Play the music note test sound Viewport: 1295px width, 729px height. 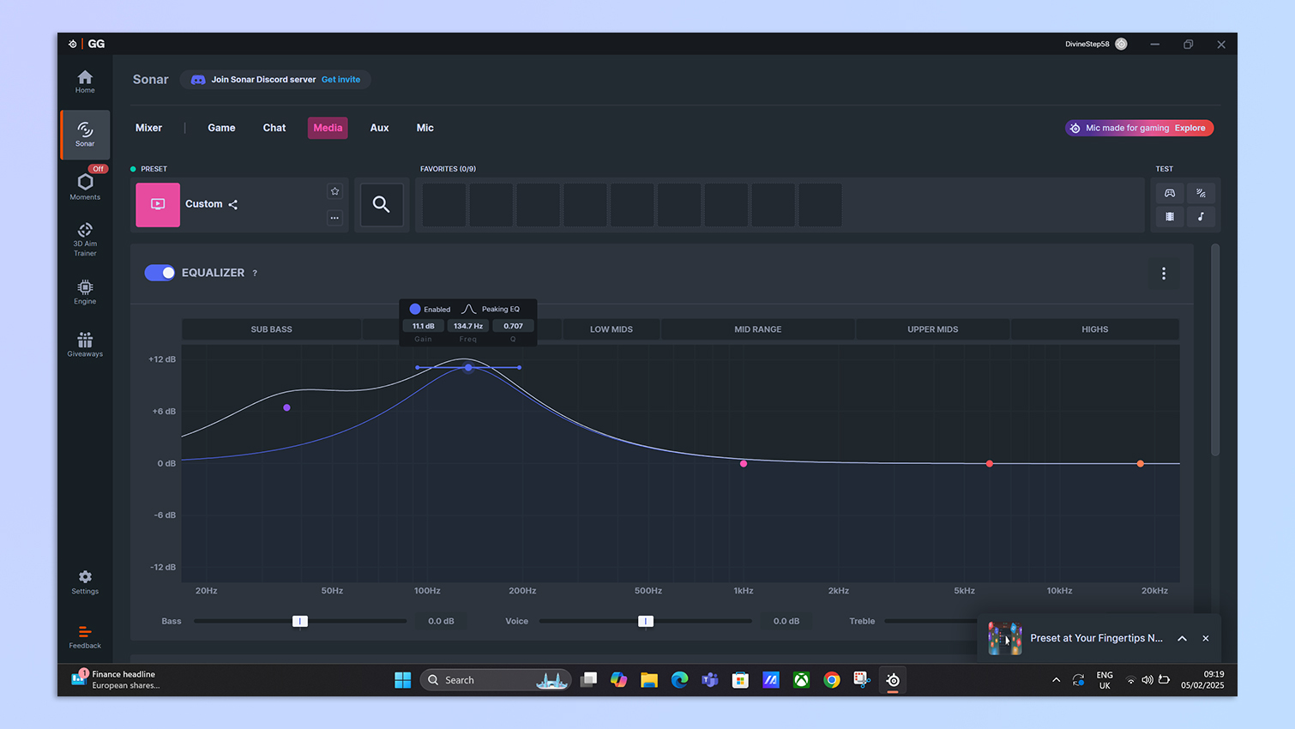(x=1201, y=217)
